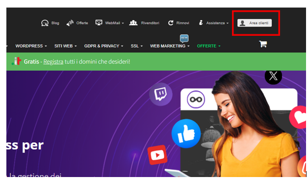308x179 pixels.
Task: Expand the Assistenza dropdown arrow
Action: (x=228, y=23)
